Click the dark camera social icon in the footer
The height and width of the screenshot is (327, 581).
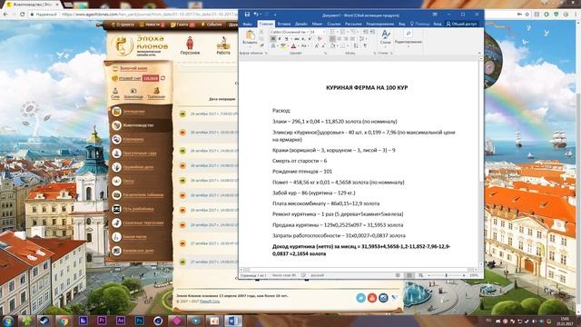click(x=383, y=298)
